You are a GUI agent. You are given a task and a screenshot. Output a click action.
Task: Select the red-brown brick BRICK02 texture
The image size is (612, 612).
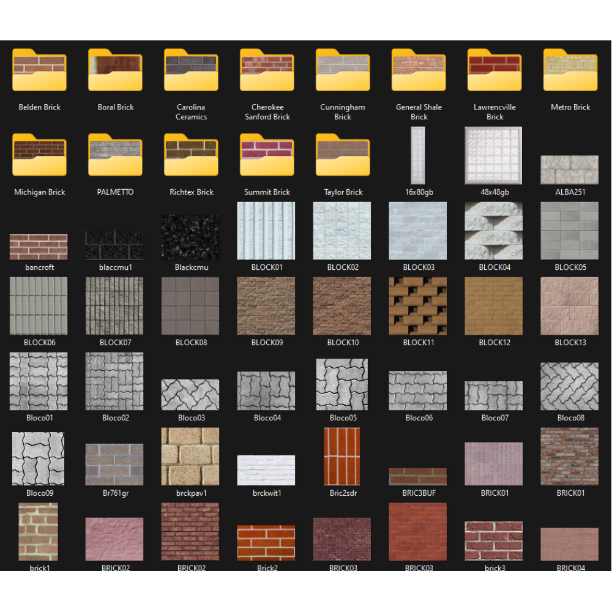190,532
